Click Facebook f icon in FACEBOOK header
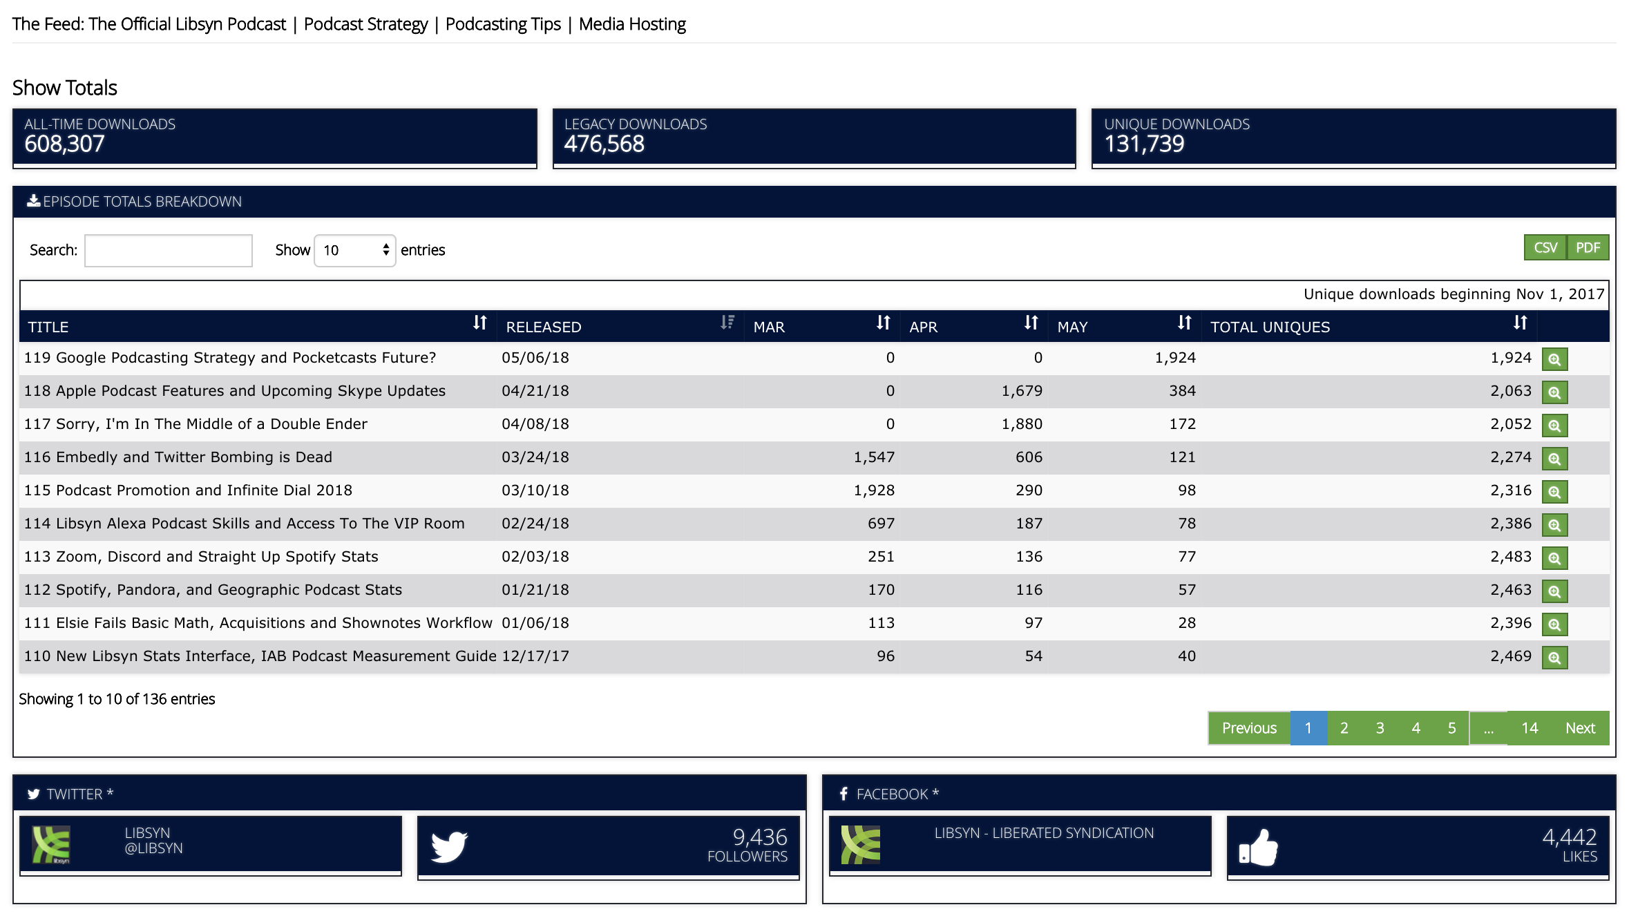 [844, 794]
